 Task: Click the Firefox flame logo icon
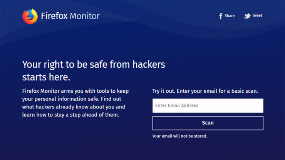pyautogui.click(x=30, y=16)
